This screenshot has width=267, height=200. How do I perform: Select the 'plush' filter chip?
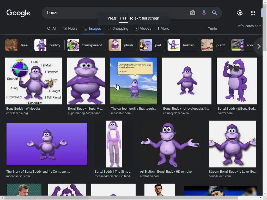(x=123, y=45)
